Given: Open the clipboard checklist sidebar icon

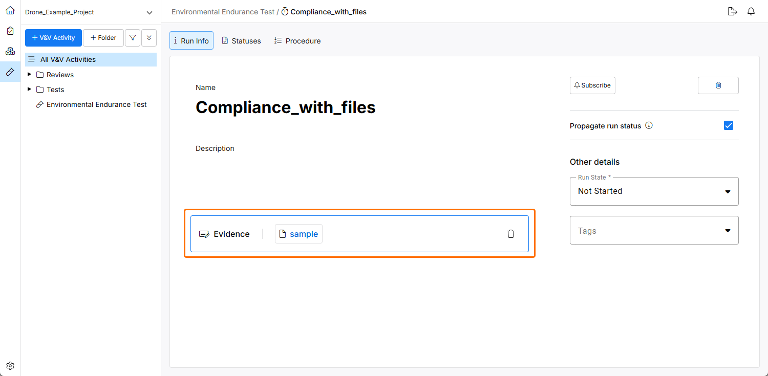Looking at the screenshot, I should (10, 31).
